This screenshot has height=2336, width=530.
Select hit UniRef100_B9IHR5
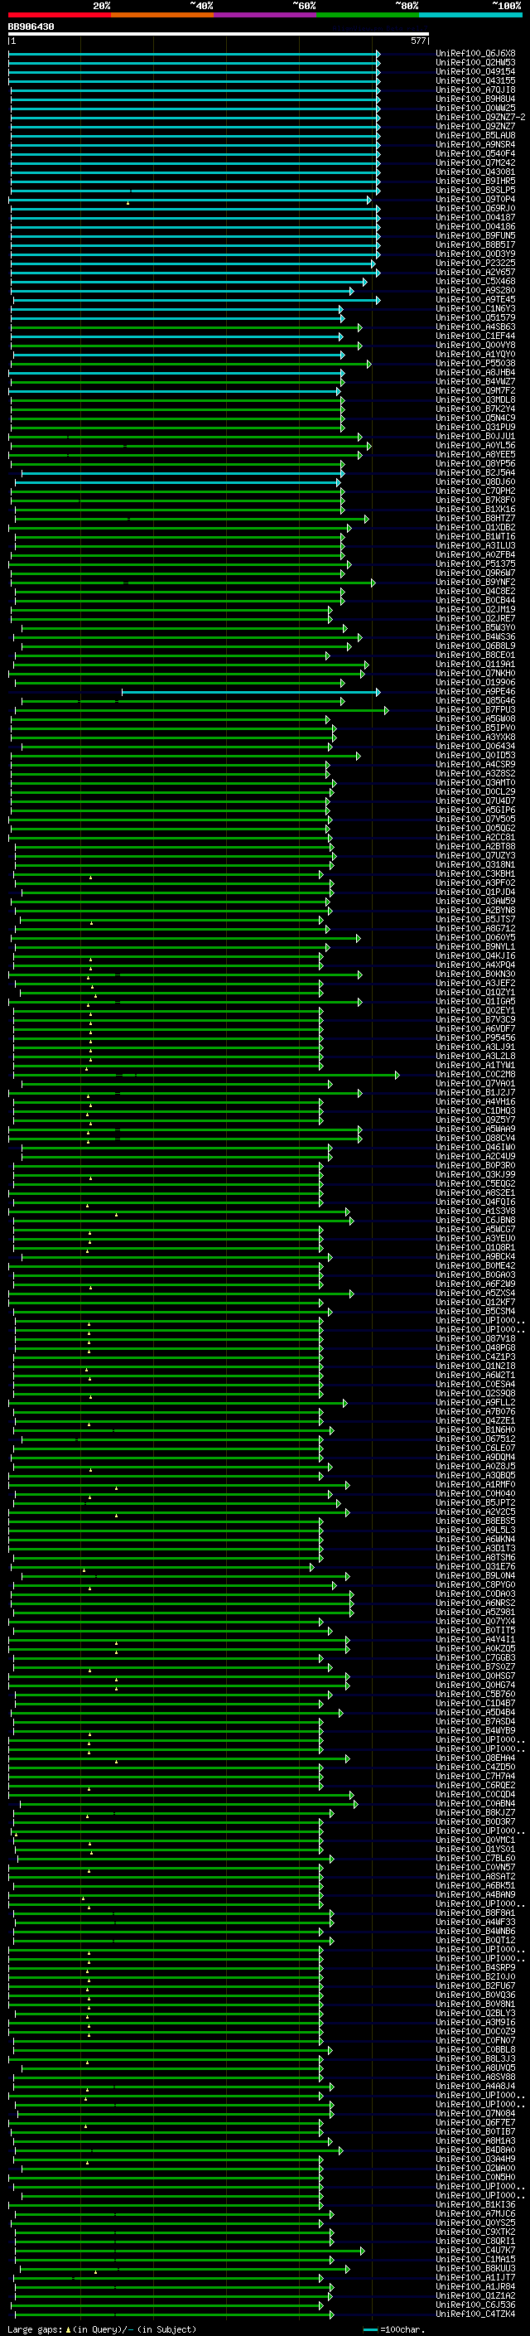pyautogui.click(x=475, y=181)
